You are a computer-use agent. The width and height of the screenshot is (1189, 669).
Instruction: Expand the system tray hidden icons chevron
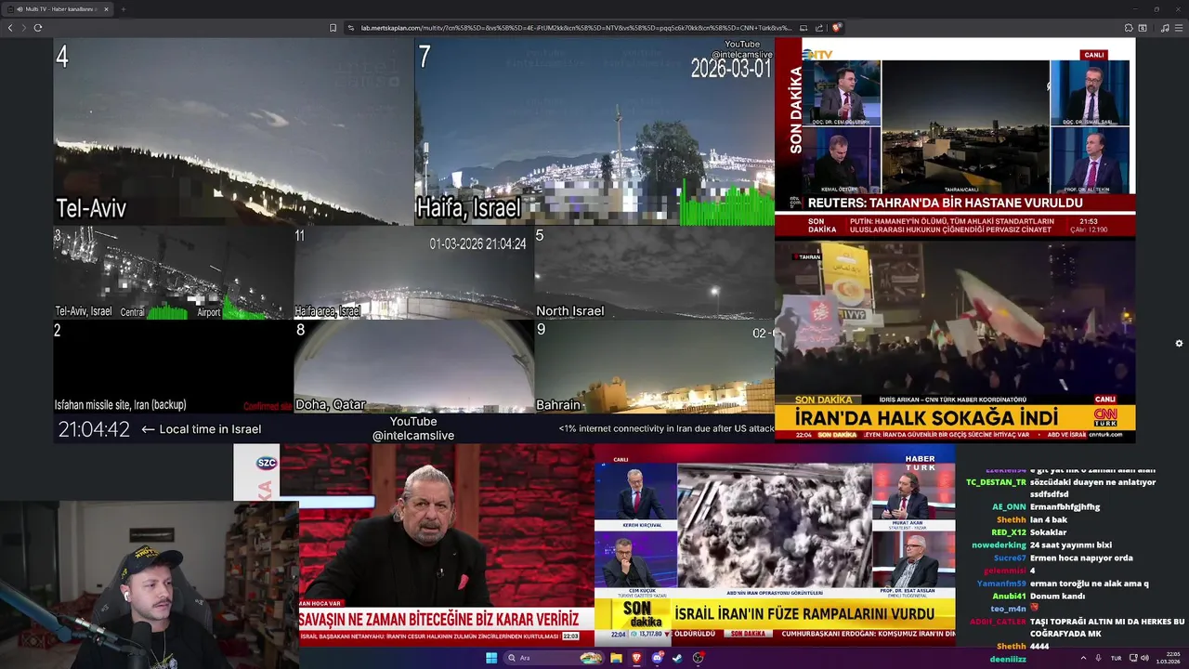1083,658
